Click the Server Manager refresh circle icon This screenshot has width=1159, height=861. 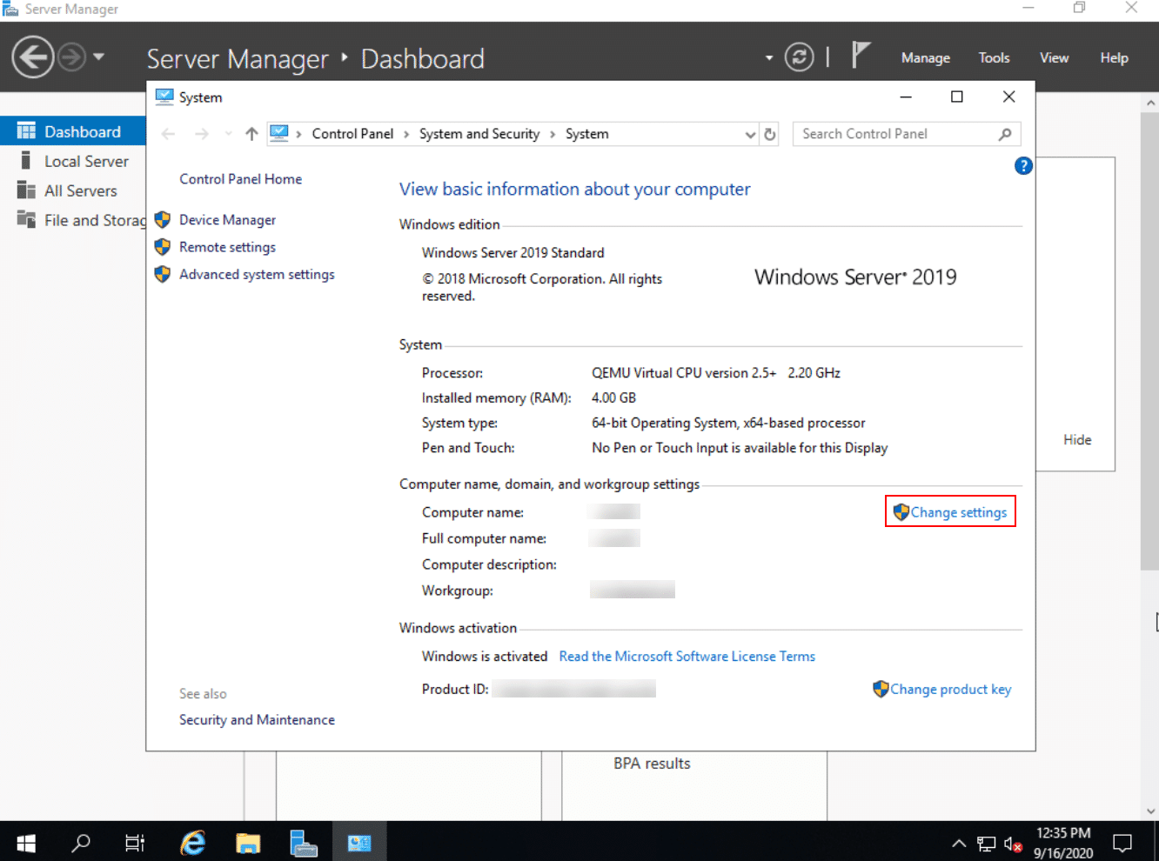pyautogui.click(x=799, y=57)
